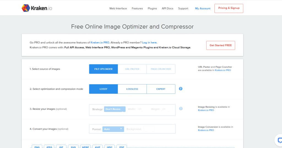Click the GIF format tag
Image resolution: width=282 pixels, height=148 pixels.
[x=61, y=147]
